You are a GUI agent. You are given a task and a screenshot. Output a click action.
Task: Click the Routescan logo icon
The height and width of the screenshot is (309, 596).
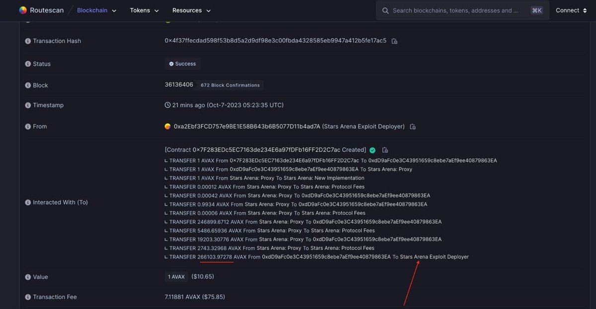[x=23, y=10]
